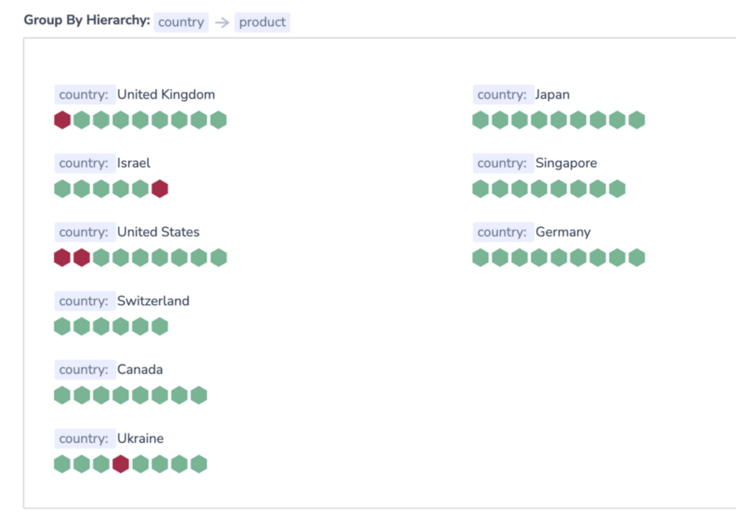Click the Switzerland country name
This screenshot has height=529, width=736.
point(153,301)
